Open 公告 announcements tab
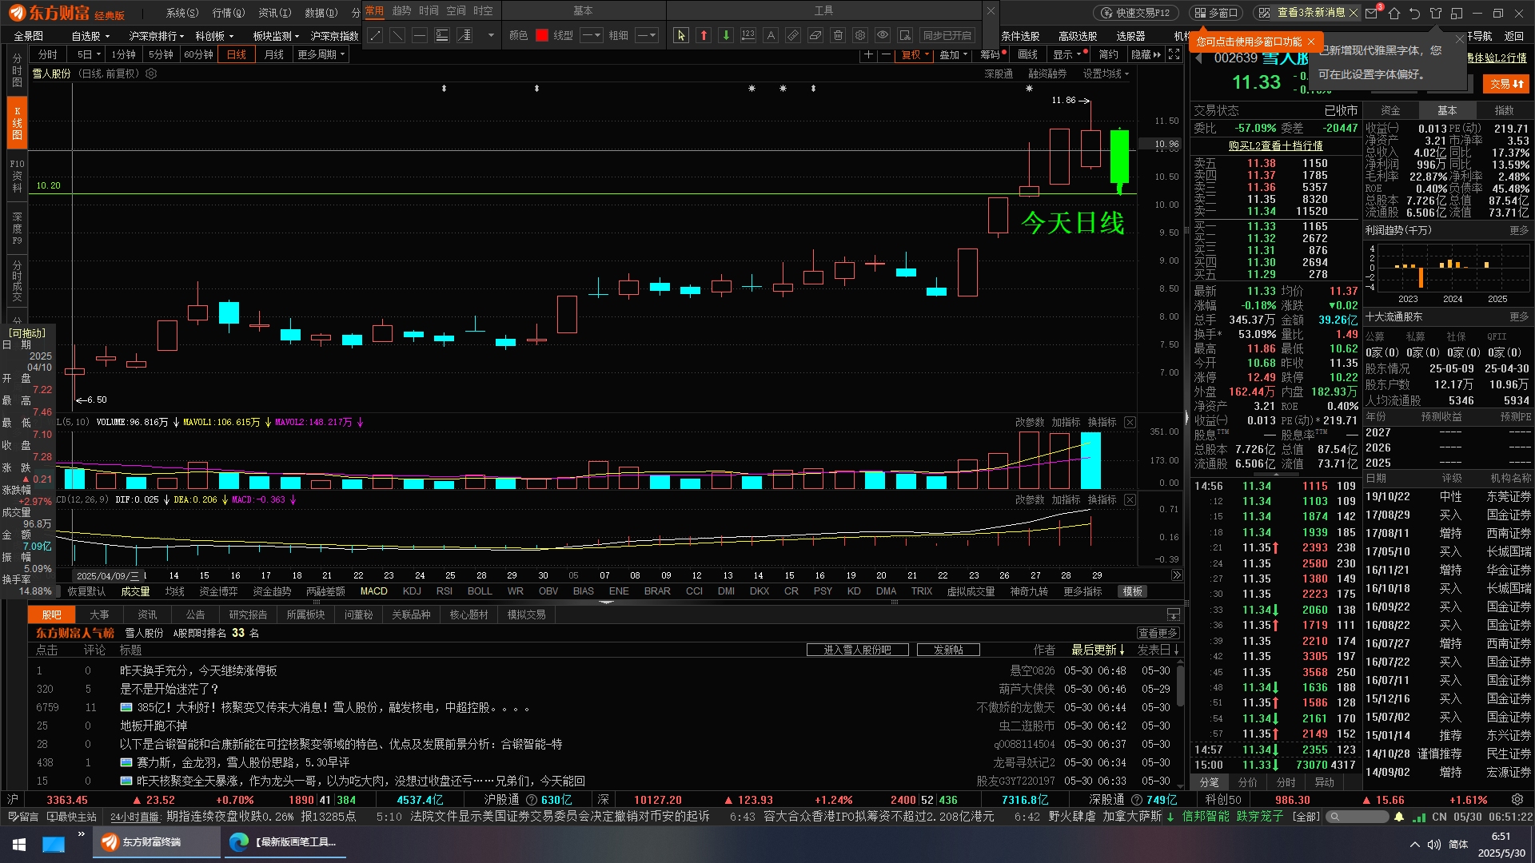The height and width of the screenshot is (863, 1535). pos(196,614)
